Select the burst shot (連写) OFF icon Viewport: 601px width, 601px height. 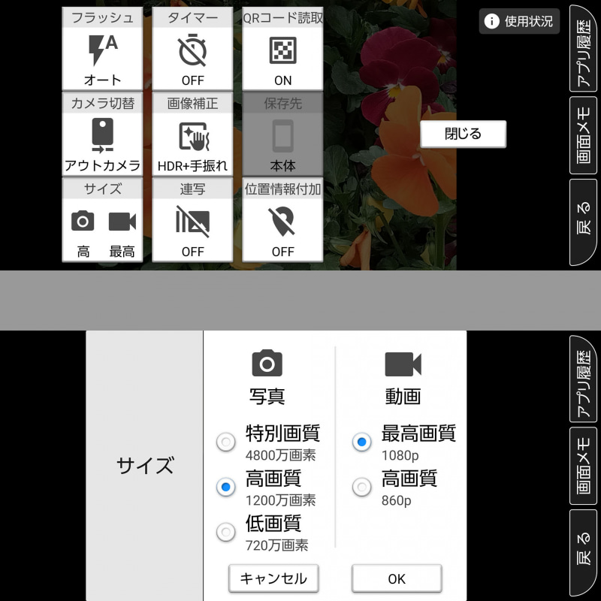(192, 222)
